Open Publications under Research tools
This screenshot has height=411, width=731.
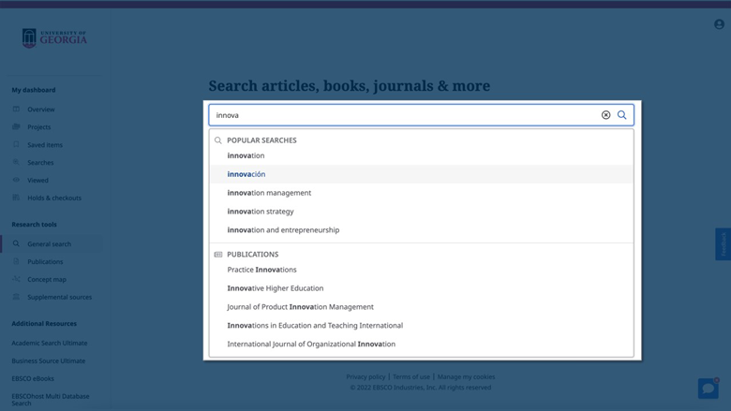point(45,262)
